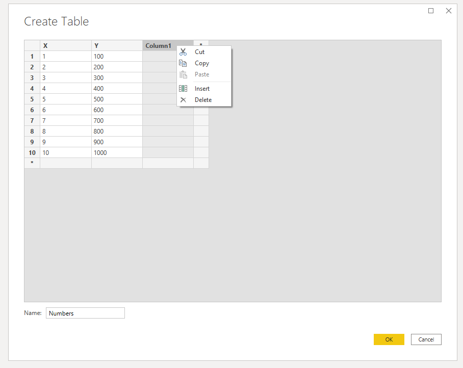The height and width of the screenshot is (368, 463).
Task: Click X cell in row 1
Action: coord(66,56)
